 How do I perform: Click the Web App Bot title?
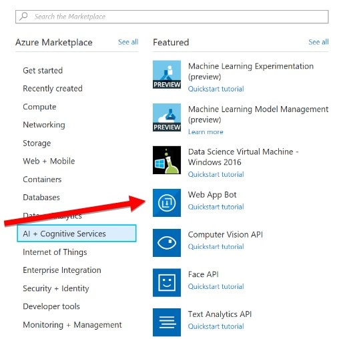(212, 195)
